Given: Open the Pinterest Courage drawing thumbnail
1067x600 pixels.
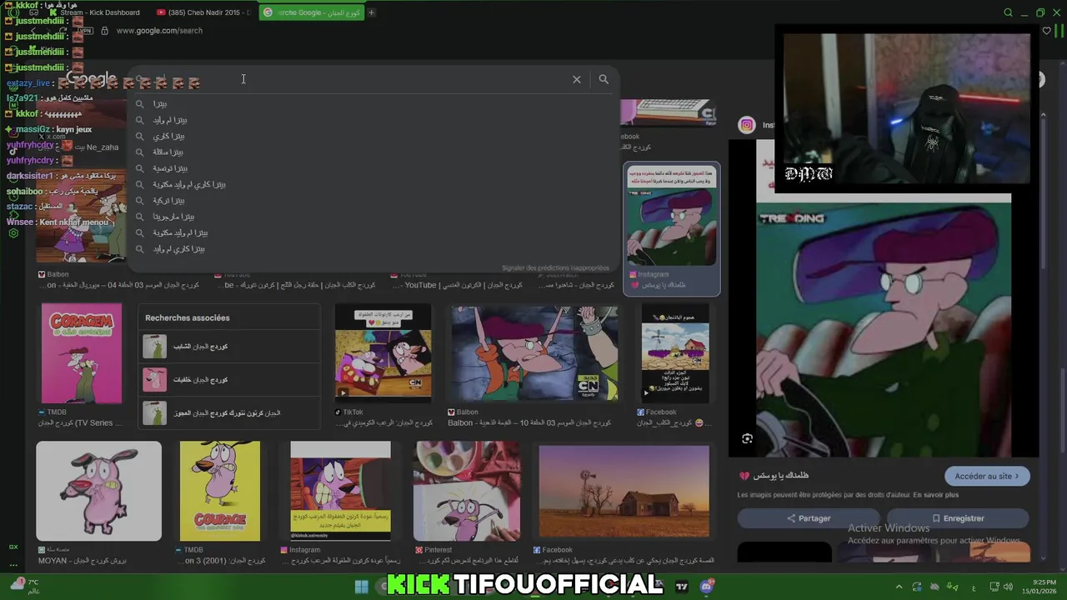Looking at the screenshot, I should point(467,491).
